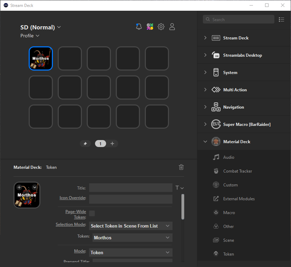This screenshot has width=291, height=267.
Task: Click inside the Title input field
Action: coord(131,188)
